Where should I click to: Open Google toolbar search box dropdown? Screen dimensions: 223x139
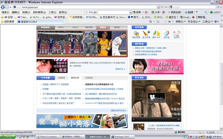[130, 12]
